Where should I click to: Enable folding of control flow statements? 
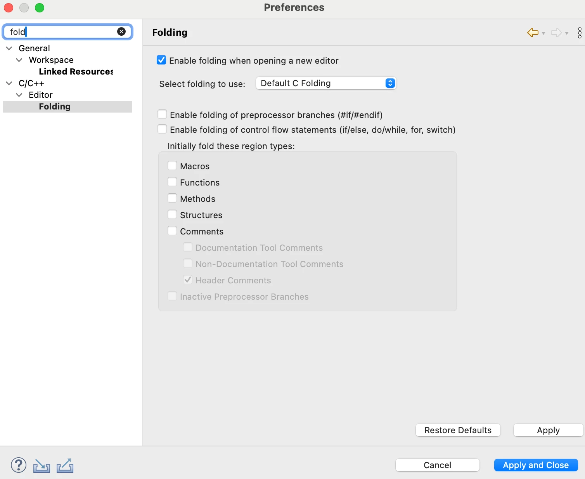[162, 129]
